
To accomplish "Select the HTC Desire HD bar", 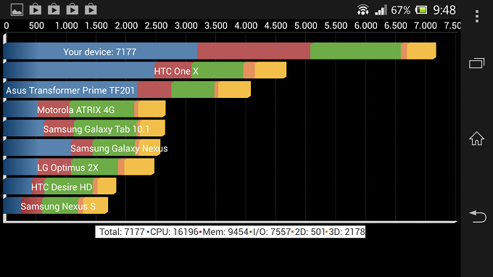I will pyautogui.click(x=59, y=186).
